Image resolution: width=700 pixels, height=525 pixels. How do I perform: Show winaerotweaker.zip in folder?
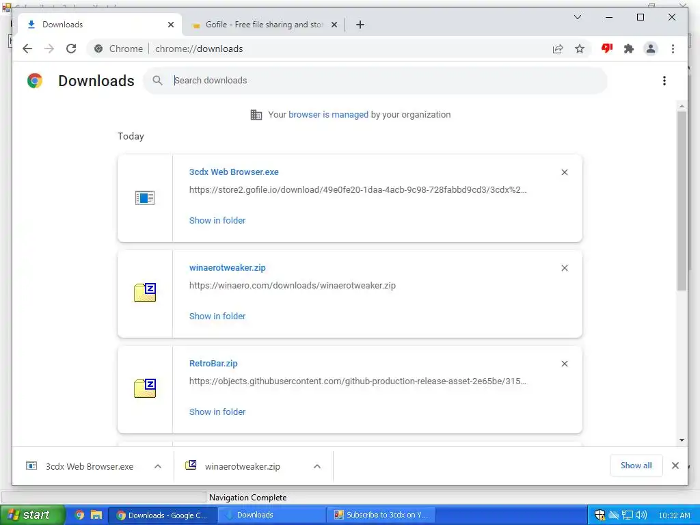click(217, 316)
